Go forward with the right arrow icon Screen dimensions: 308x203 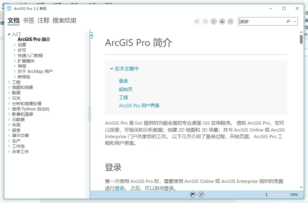pos(205,21)
